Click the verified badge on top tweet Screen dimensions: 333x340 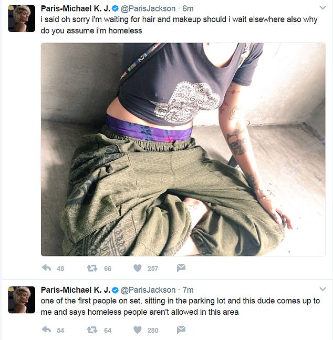[115, 8]
